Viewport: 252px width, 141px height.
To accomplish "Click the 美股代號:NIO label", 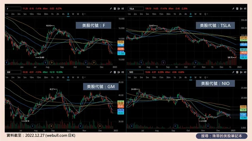I will [215, 83].
